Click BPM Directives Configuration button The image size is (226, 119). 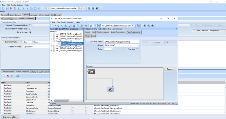[209, 30]
